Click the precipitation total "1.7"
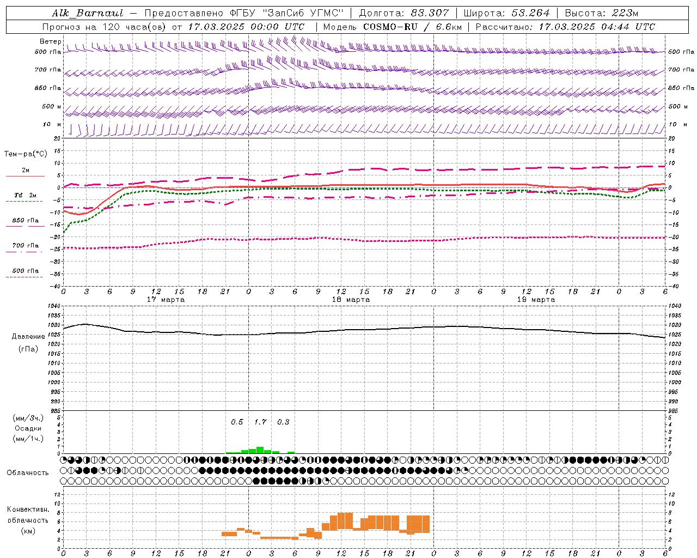697x558 pixels. pos(260,422)
